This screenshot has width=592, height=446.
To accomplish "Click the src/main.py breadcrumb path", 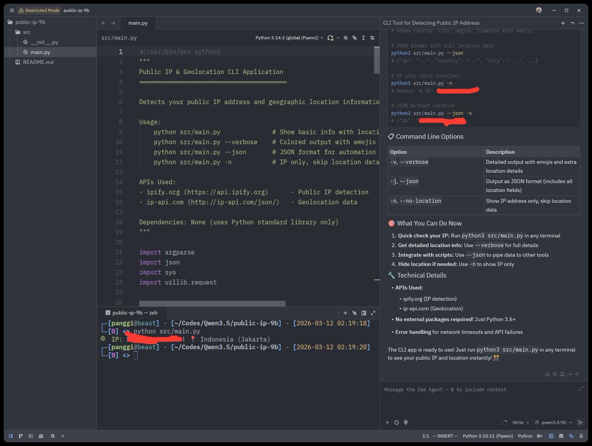I will [x=119, y=37].
